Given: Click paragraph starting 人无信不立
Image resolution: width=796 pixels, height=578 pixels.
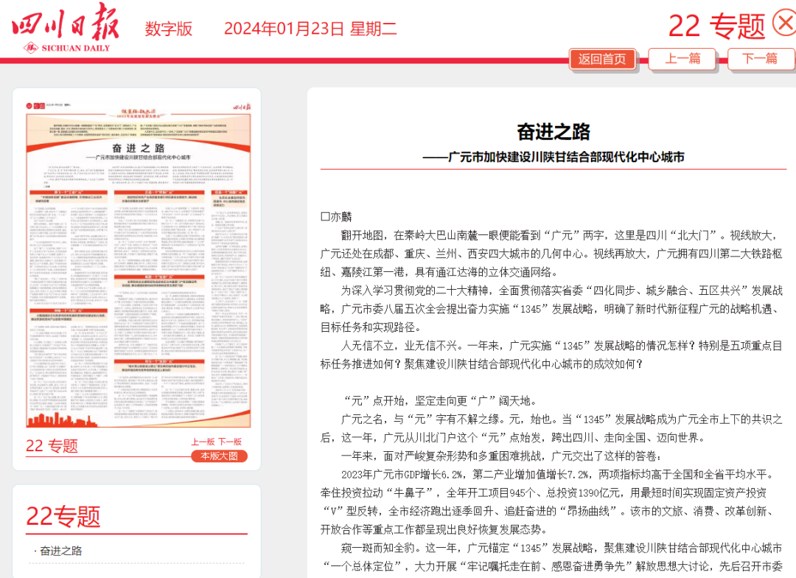Looking at the screenshot, I should 551,355.
